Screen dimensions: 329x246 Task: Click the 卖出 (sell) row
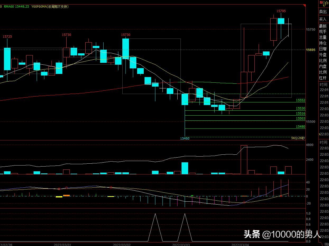tap(323, 12)
